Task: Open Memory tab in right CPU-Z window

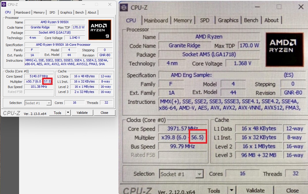Action: click(183, 21)
